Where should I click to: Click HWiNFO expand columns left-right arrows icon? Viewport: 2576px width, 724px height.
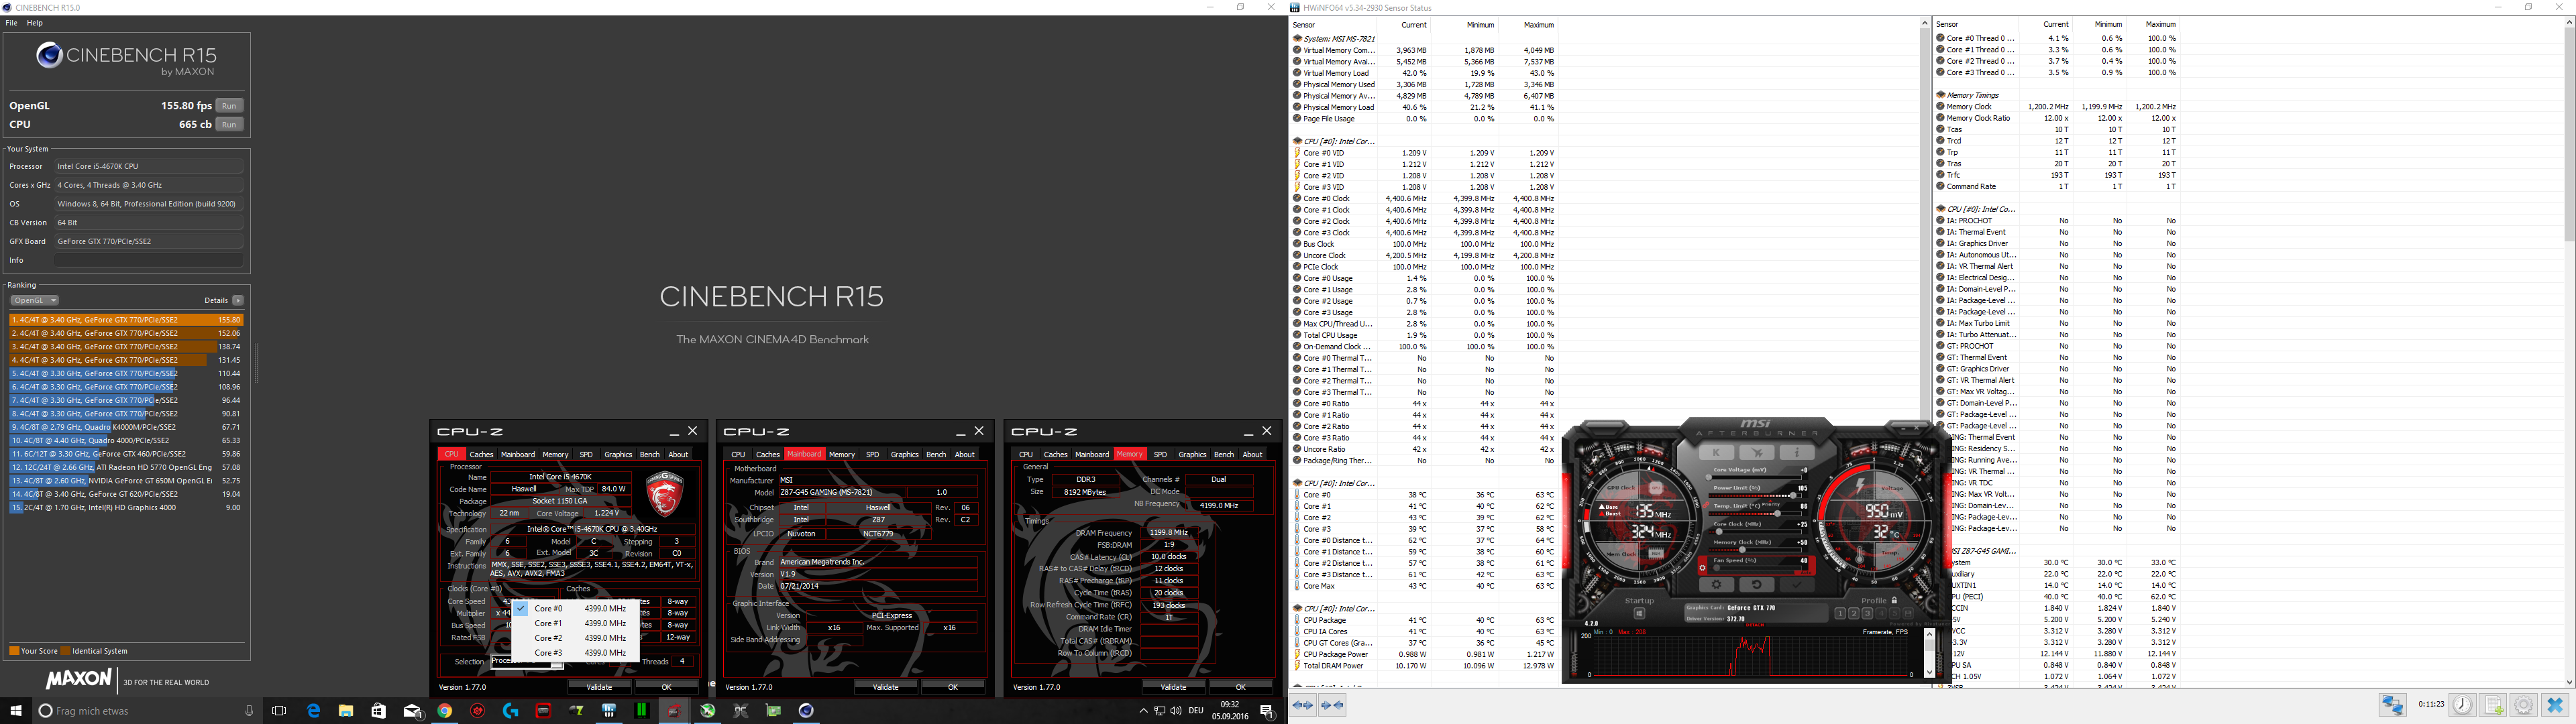point(1302,705)
